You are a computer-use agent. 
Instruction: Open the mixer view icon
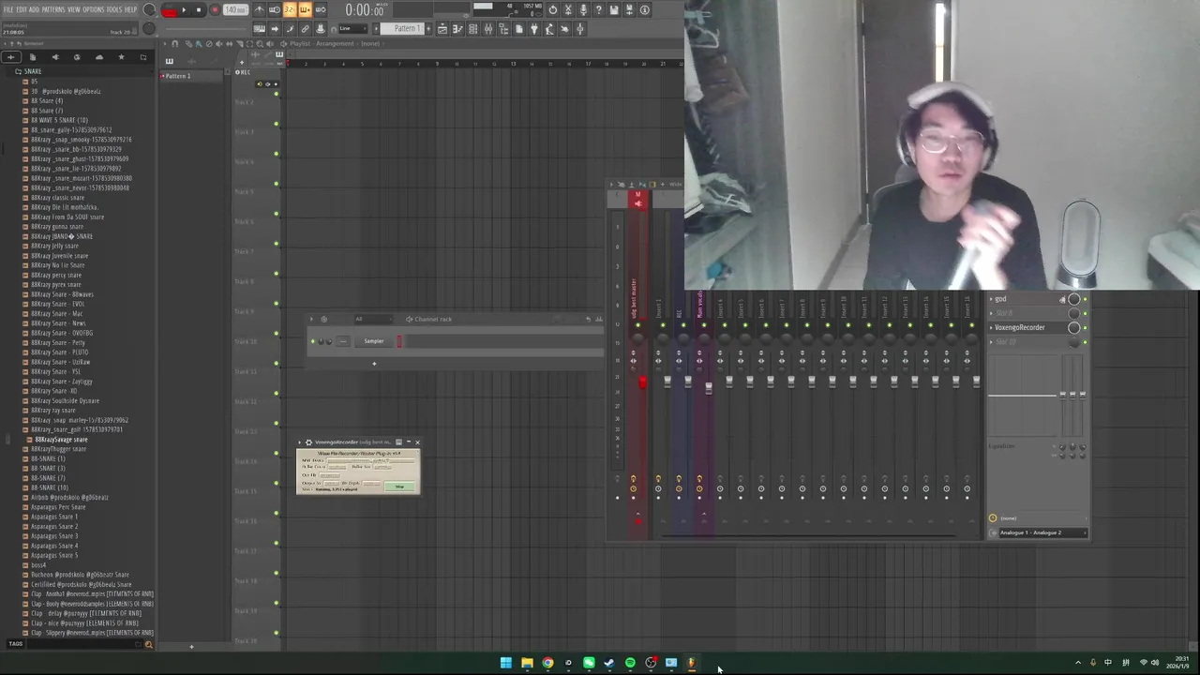click(x=487, y=29)
